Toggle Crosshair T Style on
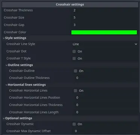The height and width of the screenshot is (135, 140). pyautogui.click(x=74, y=58)
